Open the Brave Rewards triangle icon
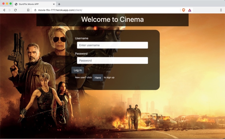This screenshot has width=225, height=139. tap(190, 10)
